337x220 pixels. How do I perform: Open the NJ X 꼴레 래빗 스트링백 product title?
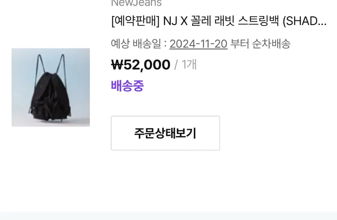click(219, 21)
